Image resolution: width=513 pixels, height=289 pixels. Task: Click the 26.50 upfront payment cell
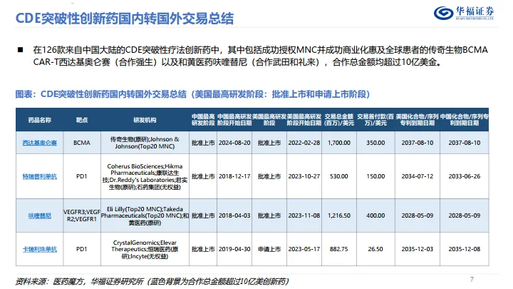375,249
